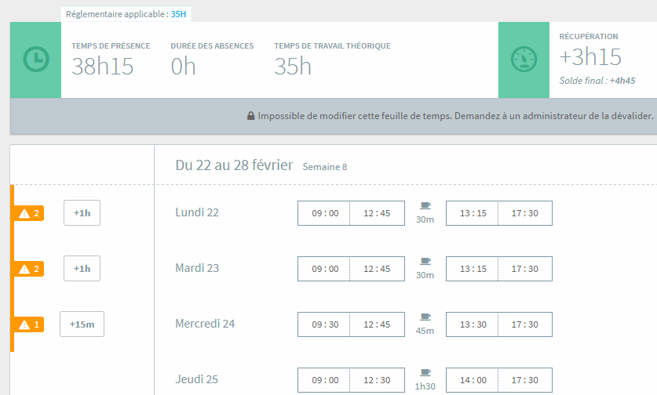Open the 2-warnings badge for Mardi 23
Viewport: 657px width, 395px height.
(29, 269)
